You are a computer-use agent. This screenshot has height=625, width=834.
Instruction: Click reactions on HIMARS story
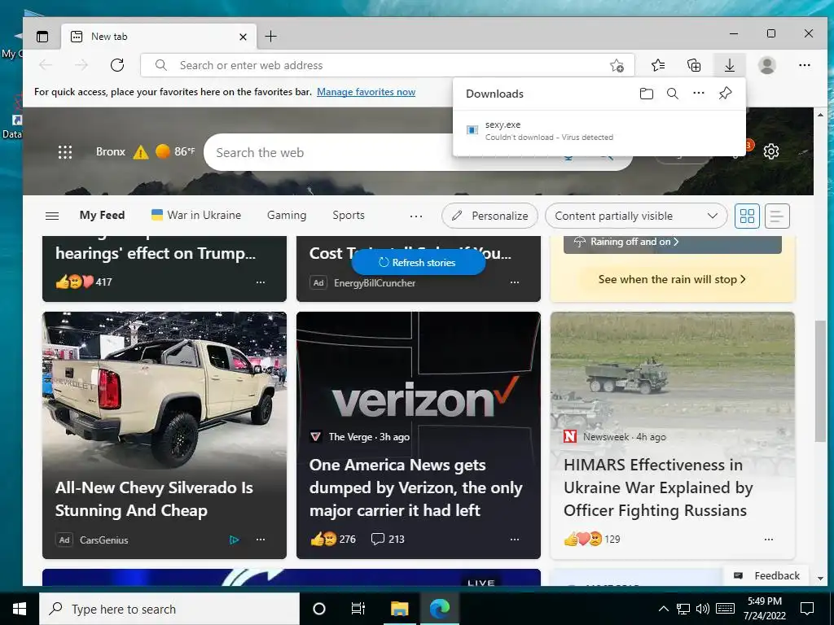(592, 539)
